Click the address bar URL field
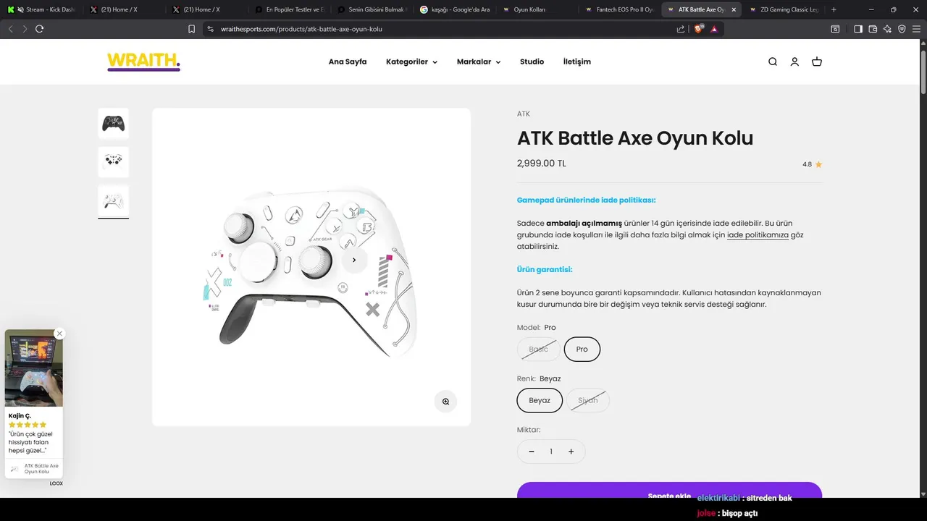Viewport: 927px width, 521px height. (442, 29)
